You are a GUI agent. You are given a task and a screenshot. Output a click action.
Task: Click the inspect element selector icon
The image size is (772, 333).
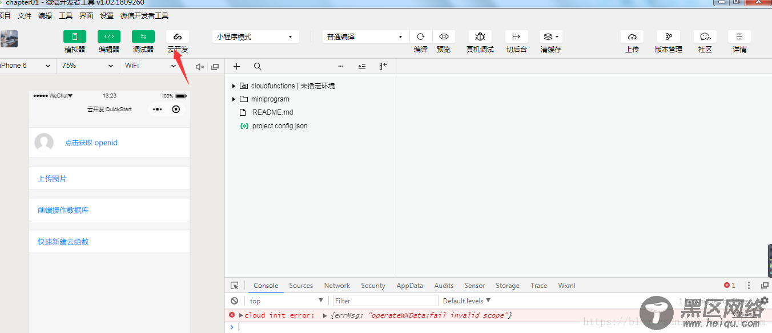tap(235, 286)
